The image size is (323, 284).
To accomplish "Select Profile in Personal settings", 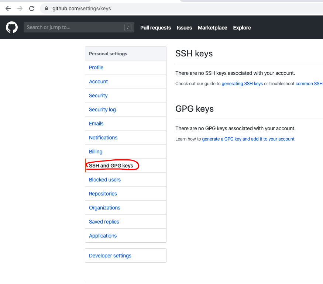I will pyautogui.click(x=126, y=67).
